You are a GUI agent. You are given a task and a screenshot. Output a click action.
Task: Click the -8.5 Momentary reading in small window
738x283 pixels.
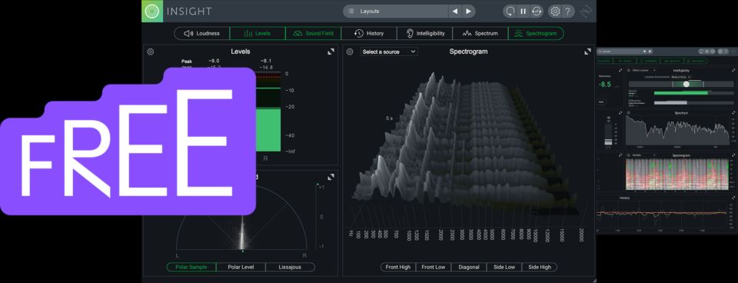point(605,85)
